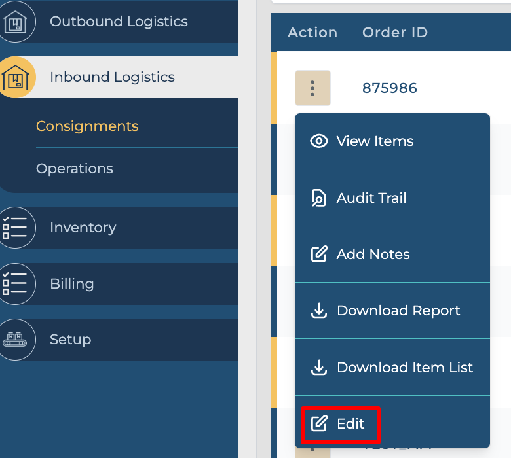Click the Inventory checklist icon
Image resolution: width=511 pixels, height=458 pixels.
(14, 228)
